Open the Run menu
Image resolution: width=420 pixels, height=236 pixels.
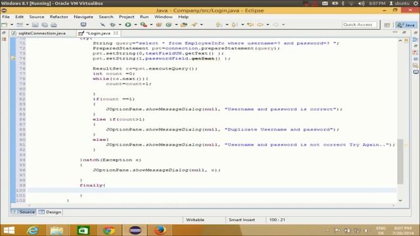(144, 16)
